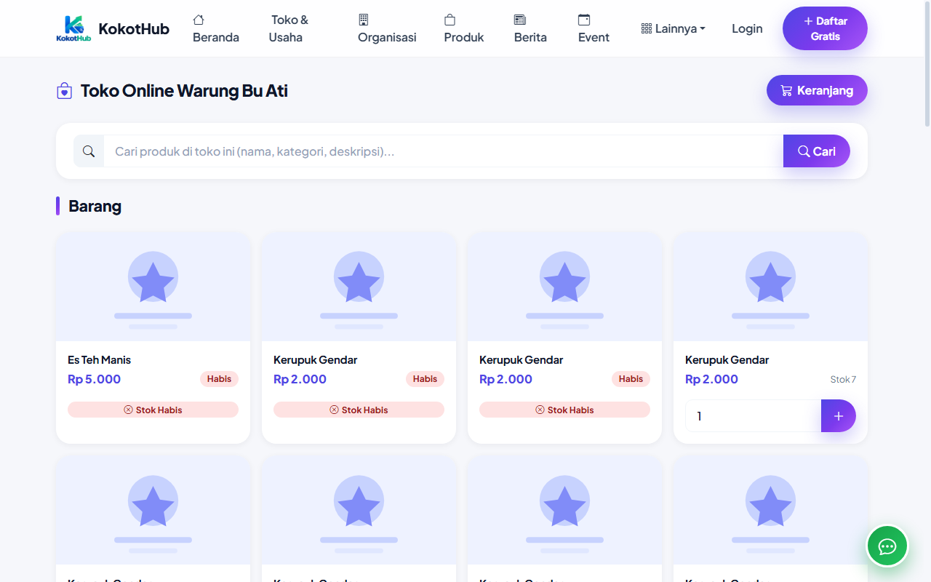Click the Stok 7 label

tap(843, 379)
